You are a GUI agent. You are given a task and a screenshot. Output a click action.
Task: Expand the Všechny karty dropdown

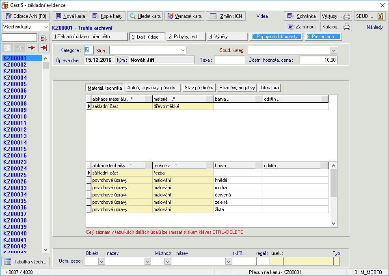coord(46,27)
